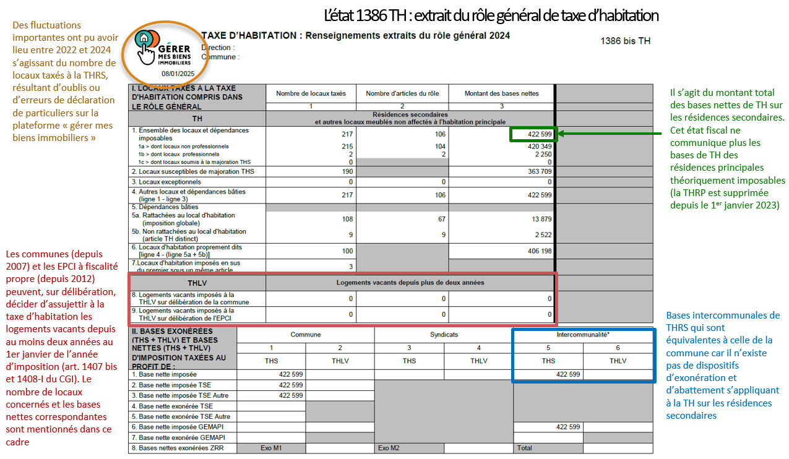Click the 1386 bis TH form reference
The height and width of the screenshot is (459, 789).
[625, 41]
